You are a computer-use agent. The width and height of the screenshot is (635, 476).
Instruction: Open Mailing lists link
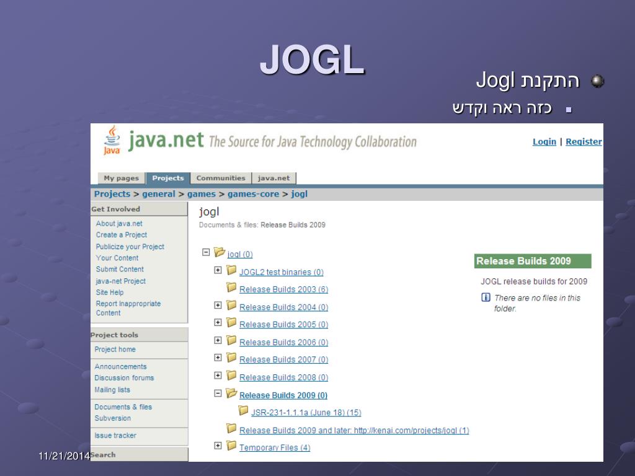pyautogui.click(x=112, y=390)
